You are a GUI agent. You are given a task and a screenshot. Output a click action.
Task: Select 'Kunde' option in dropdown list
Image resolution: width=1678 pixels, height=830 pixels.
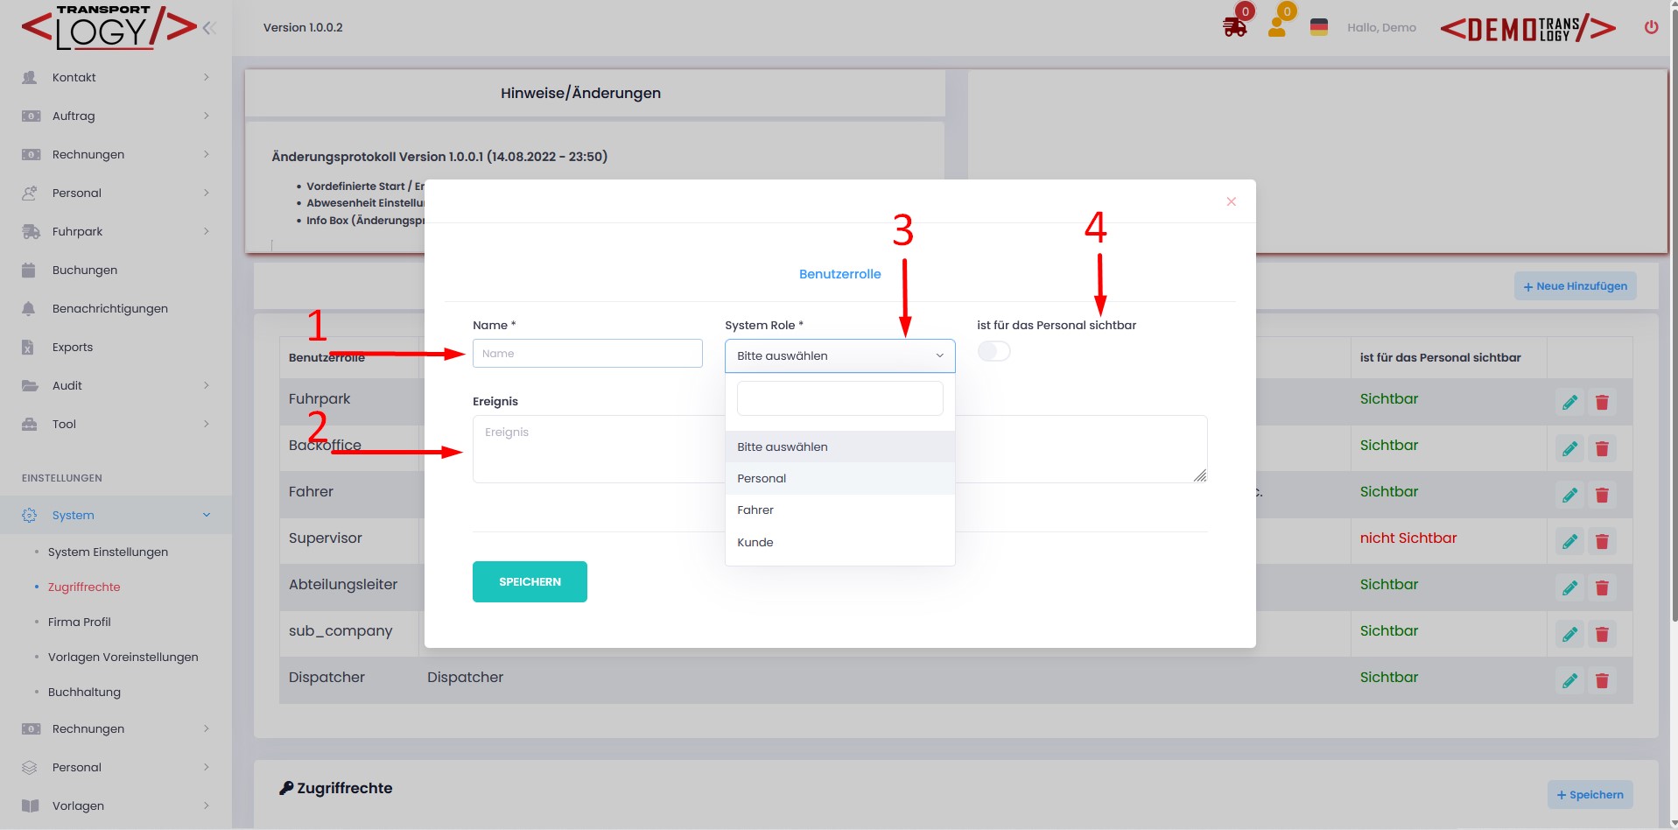[x=755, y=542]
